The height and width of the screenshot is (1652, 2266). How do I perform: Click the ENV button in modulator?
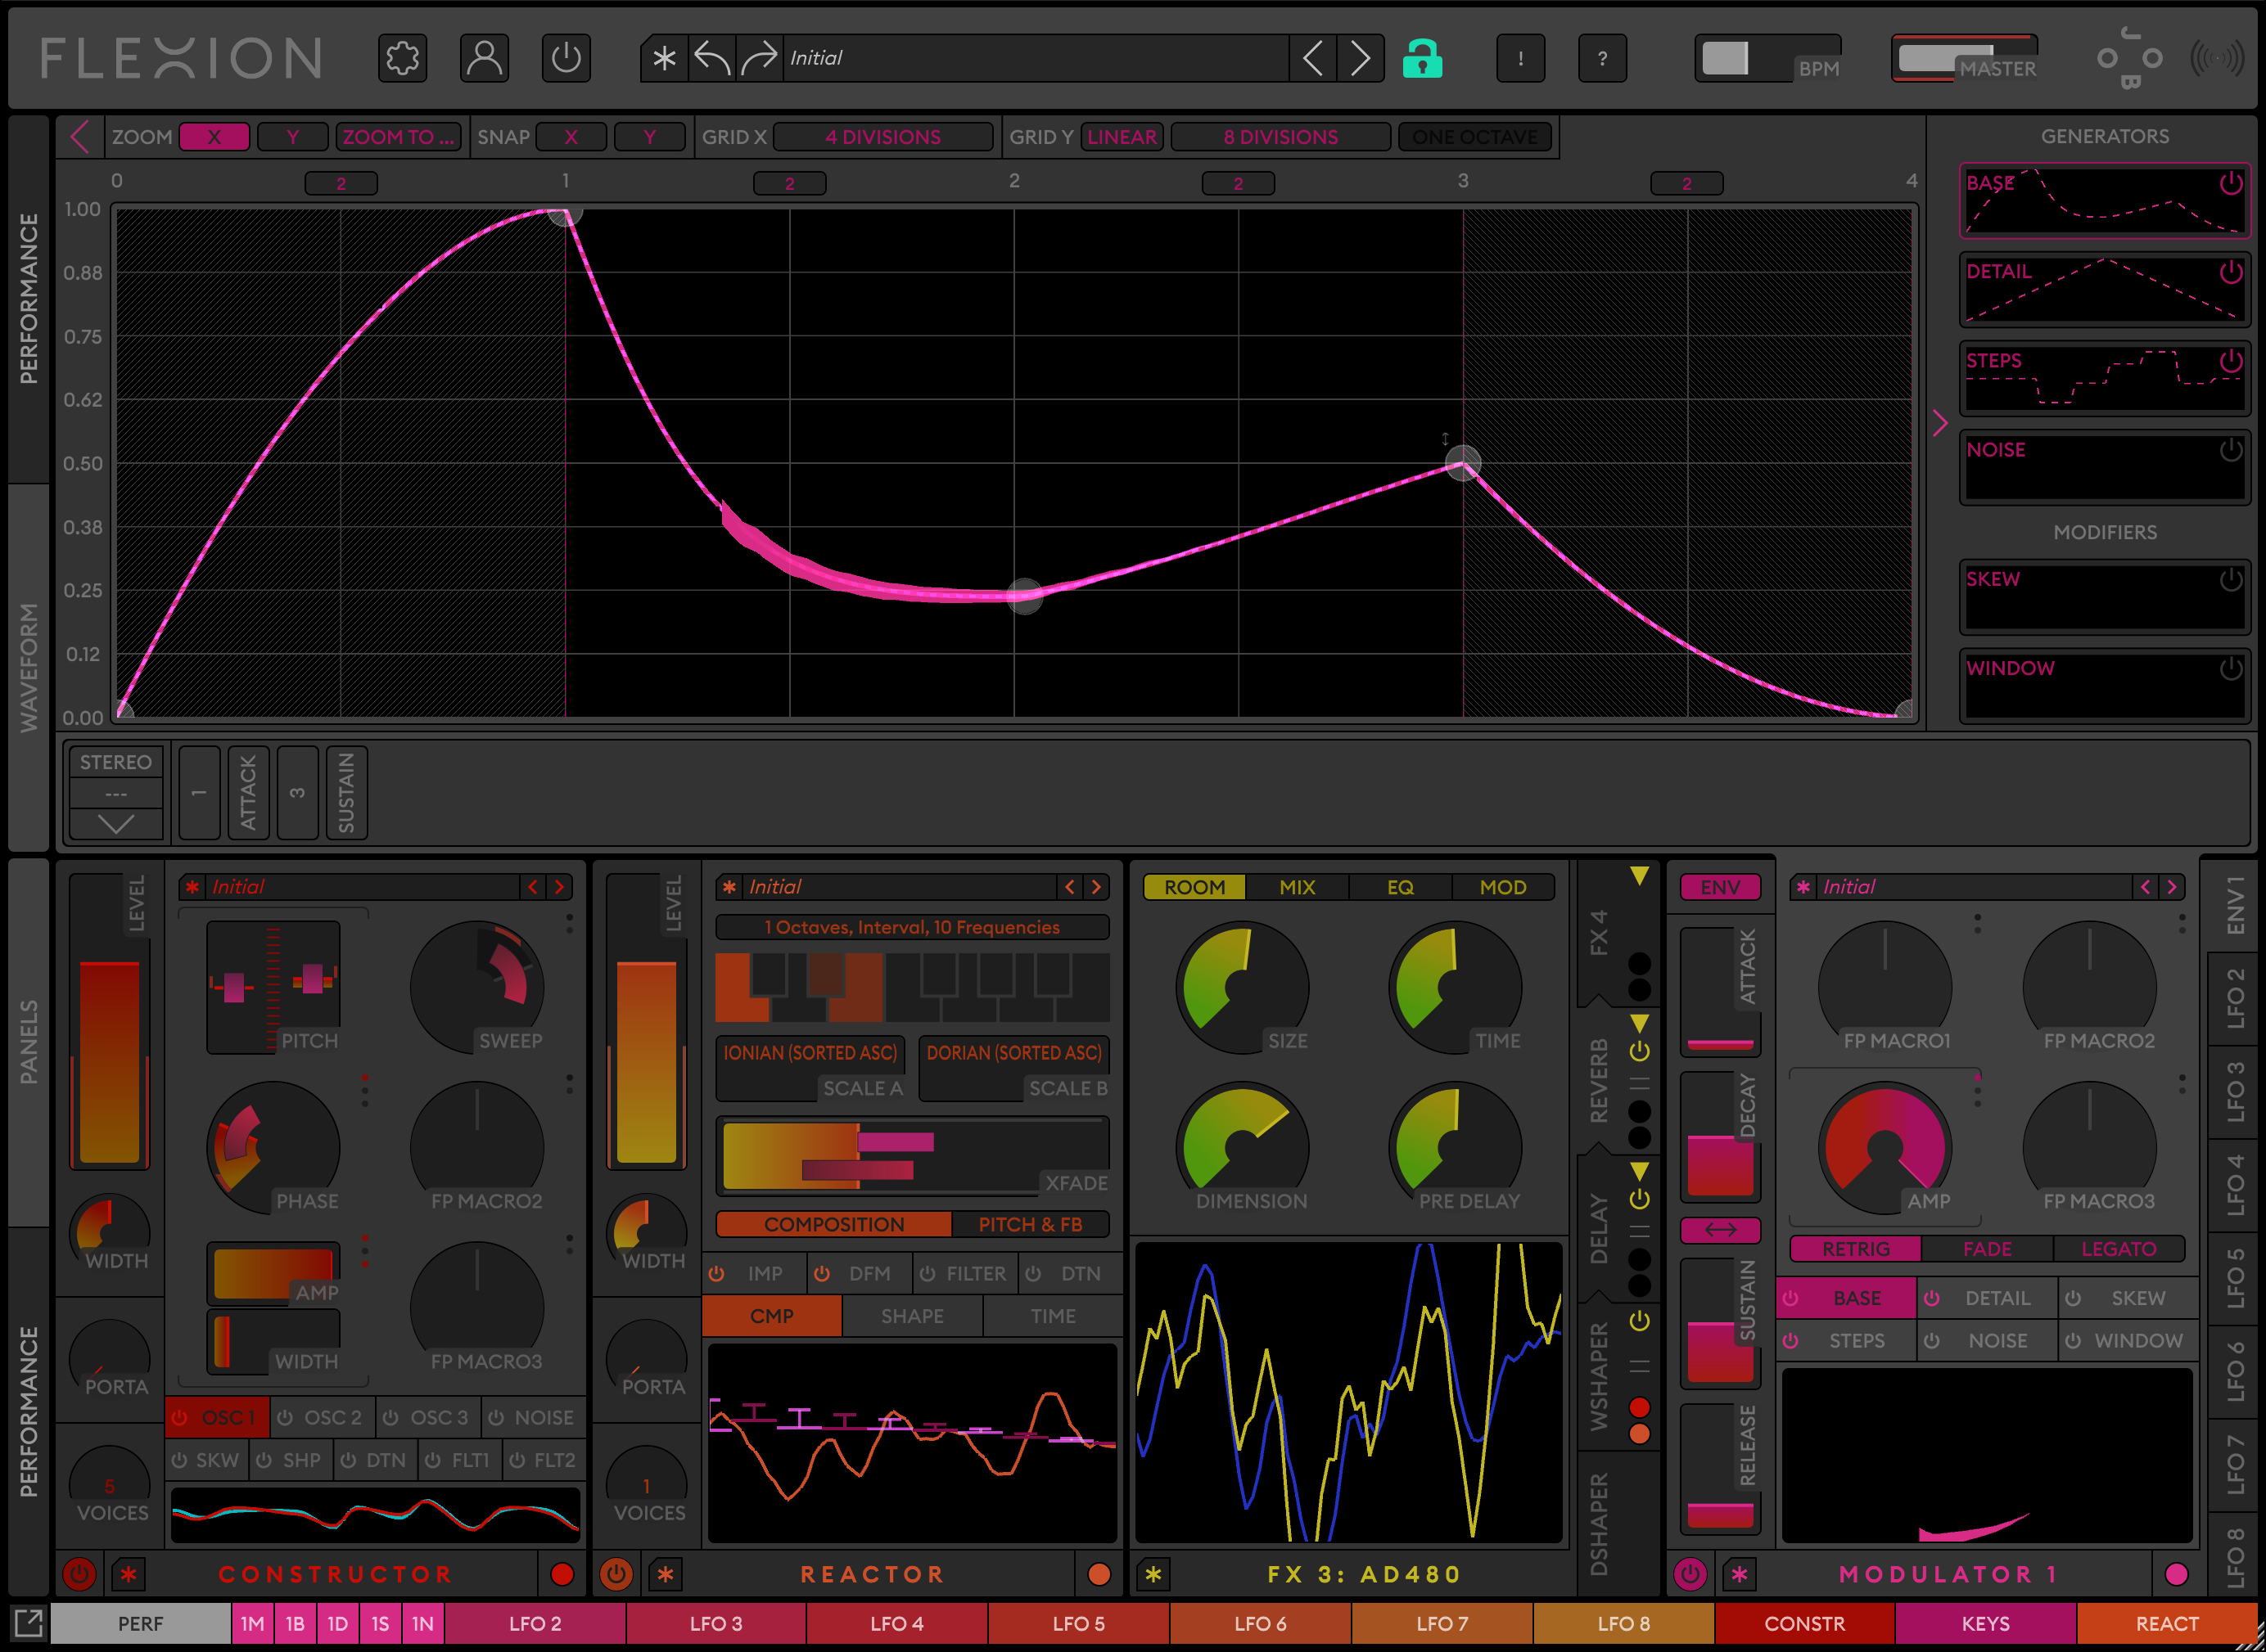1720,887
